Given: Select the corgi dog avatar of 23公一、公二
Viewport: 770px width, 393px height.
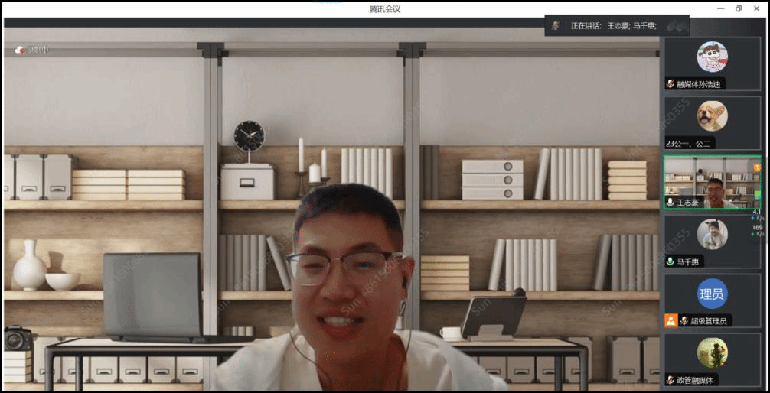Looking at the screenshot, I should click(712, 116).
